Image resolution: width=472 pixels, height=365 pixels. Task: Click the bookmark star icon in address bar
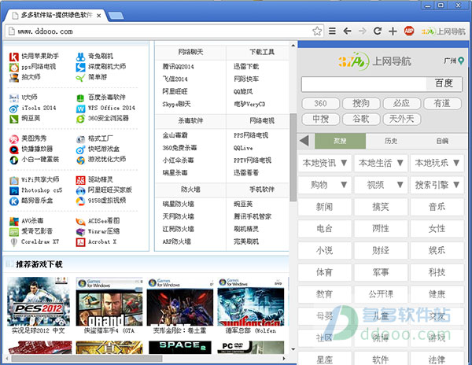pyautogui.click(x=317, y=31)
